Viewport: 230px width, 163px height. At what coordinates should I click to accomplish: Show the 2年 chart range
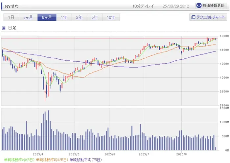coord(80,17)
